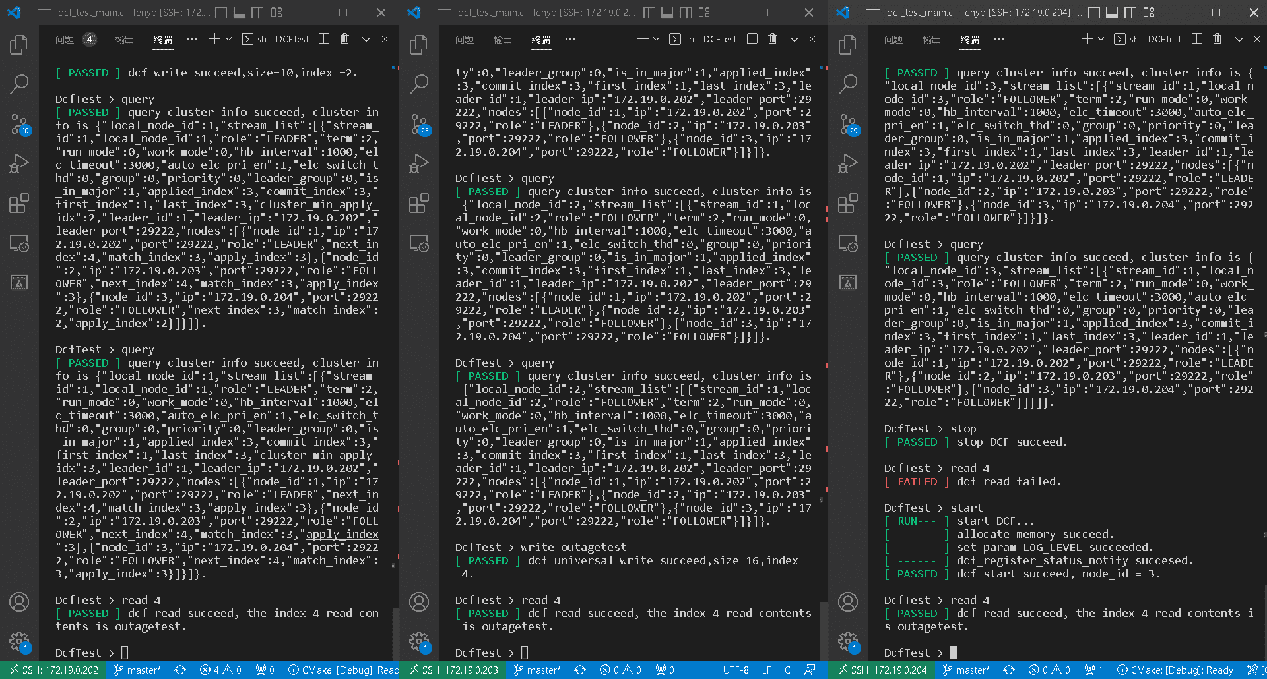Open Remote Explorer in left window
The width and height of the screenshot is (1267, 679).
(x=19, y=243)
